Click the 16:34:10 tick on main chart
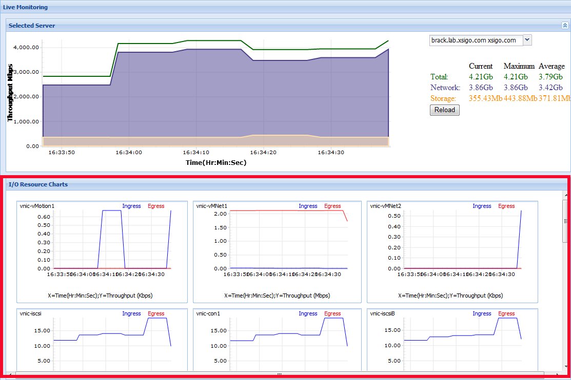571x380 pixels. click(x=196, y=153)
